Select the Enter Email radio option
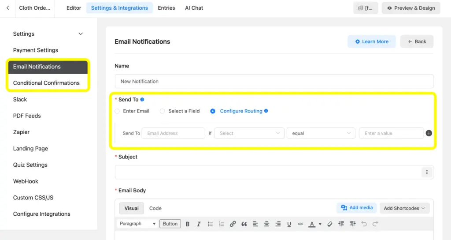This screenshot has height=240, width=451. pos(117,111)
